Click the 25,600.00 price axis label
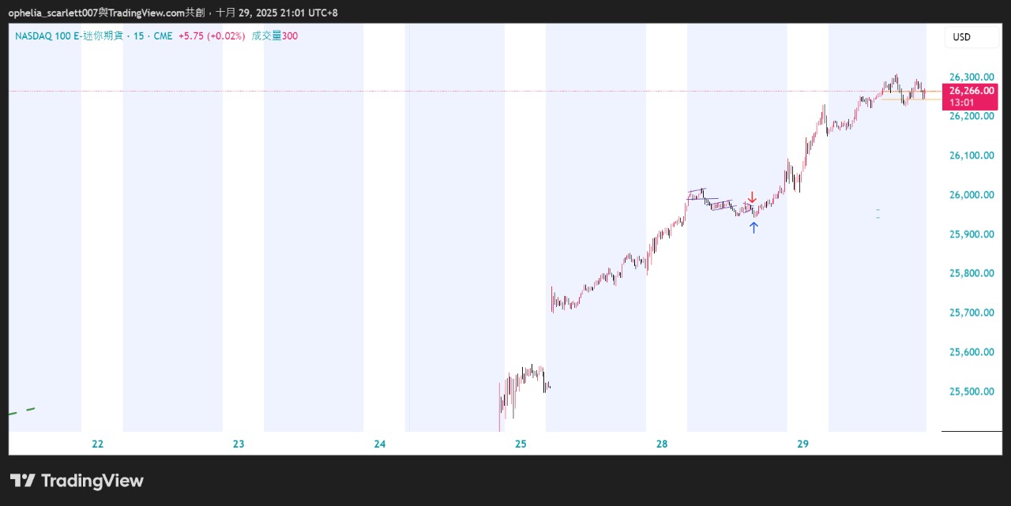Screen dimensions: 1011x506 (971, 352)
